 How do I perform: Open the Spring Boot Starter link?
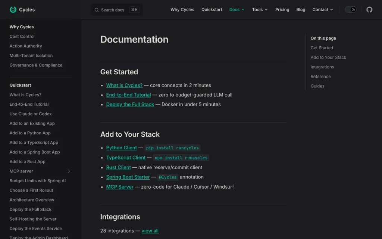tap(128, 177)
